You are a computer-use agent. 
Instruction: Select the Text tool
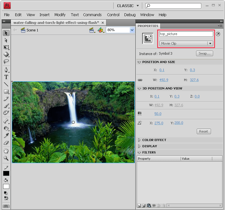click(6, 77)
